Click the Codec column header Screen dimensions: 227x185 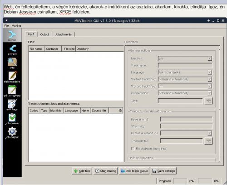click(35, 111)
